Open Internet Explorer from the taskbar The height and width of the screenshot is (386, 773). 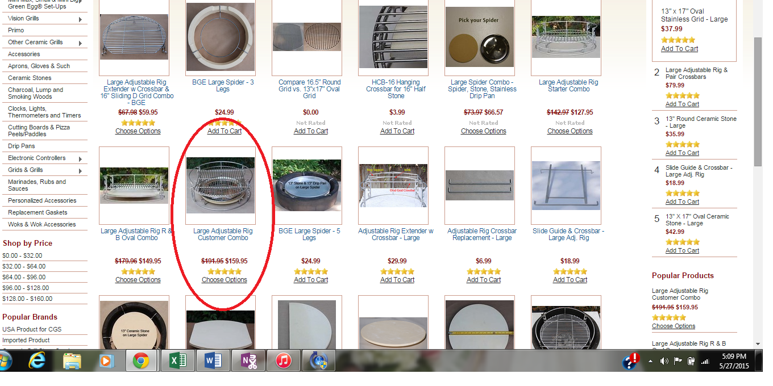pyautogui.click(x=38, y=360)
